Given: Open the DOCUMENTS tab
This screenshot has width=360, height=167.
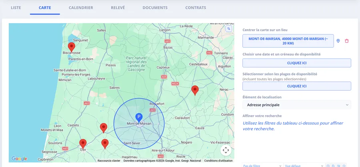Looking at the screenshot, I should coord(155,8).
